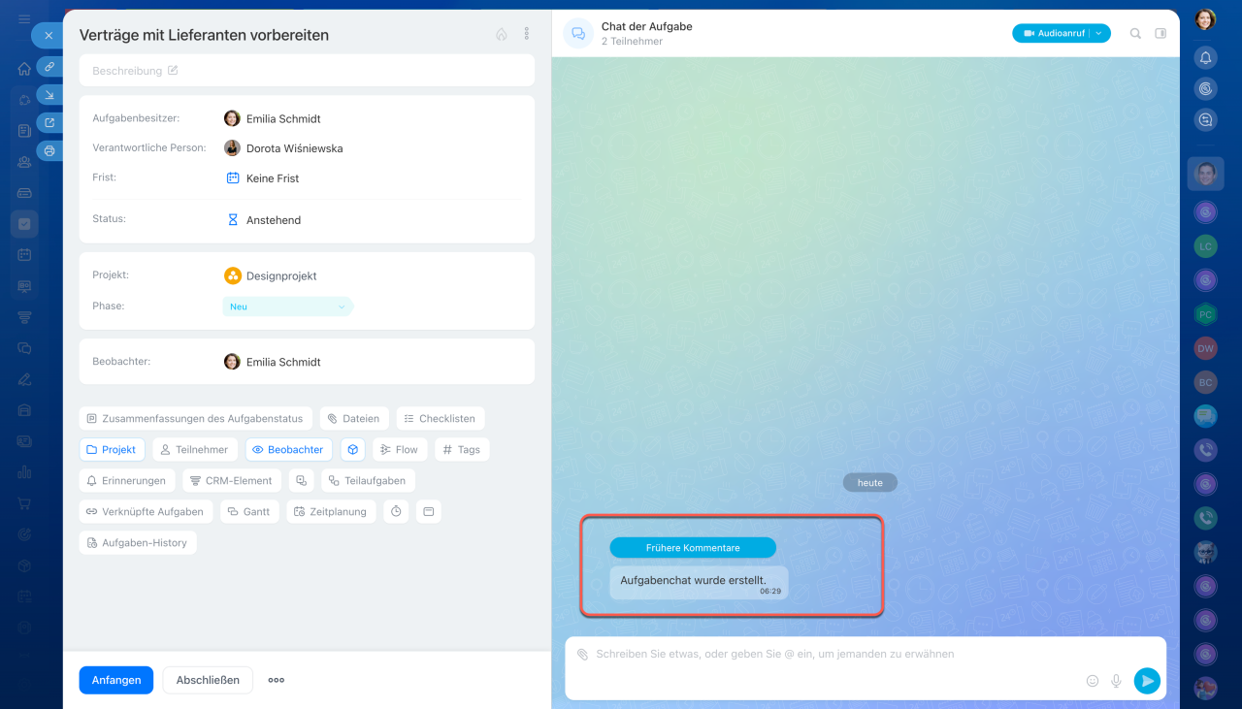This screenshot has height=709, width=1242.
Task: Toggle the Dateien chip
Action: (x=353, y=418)
